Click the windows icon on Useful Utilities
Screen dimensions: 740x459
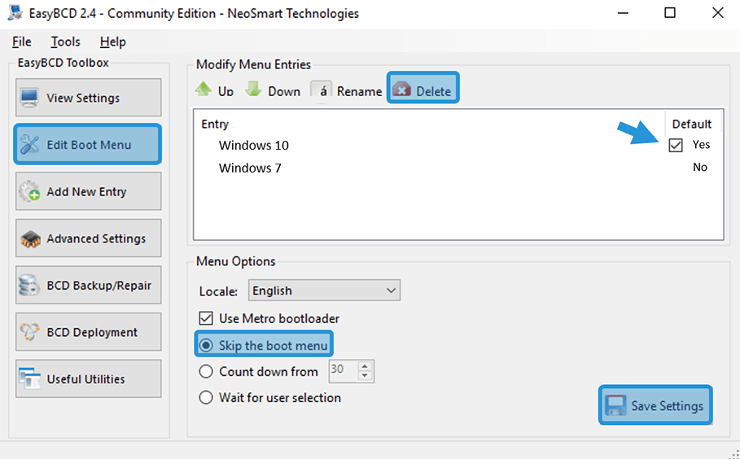[x=29, y=378]
